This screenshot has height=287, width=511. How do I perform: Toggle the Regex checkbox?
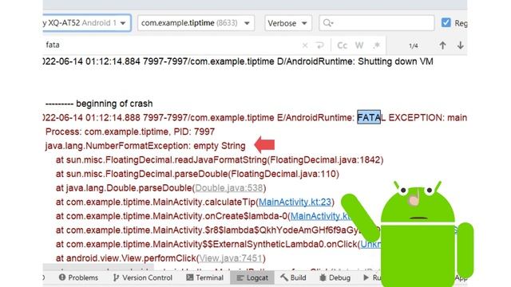pos(446,23)
